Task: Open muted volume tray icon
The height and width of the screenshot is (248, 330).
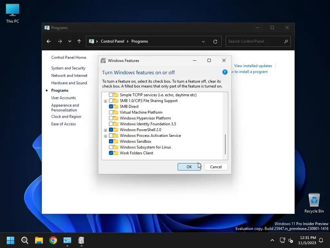Action: point(291,240)
